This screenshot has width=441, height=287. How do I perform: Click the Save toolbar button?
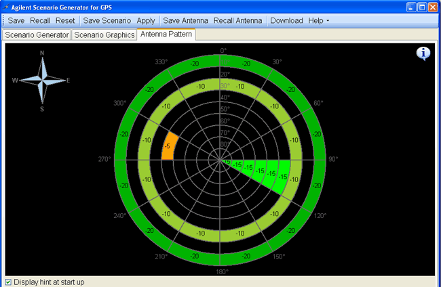pyautogui.click(x=16, y=20)
